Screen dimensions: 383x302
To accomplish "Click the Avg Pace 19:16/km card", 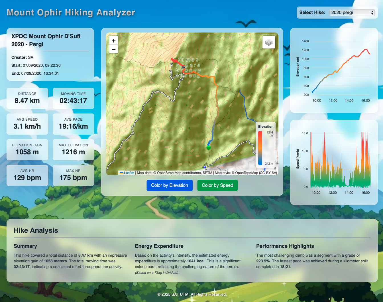I will click(73, 124).
